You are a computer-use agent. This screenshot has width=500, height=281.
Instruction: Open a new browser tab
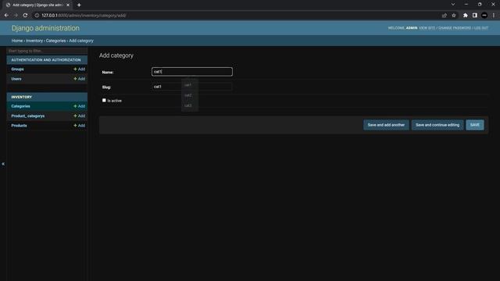[79, 5]
